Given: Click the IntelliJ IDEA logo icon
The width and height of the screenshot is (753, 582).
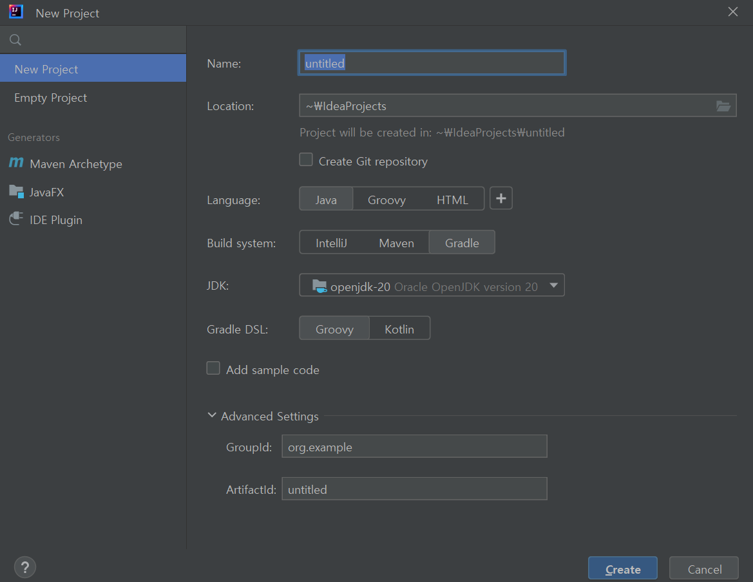Looking at the screenshot, I should tap(16, 12).
